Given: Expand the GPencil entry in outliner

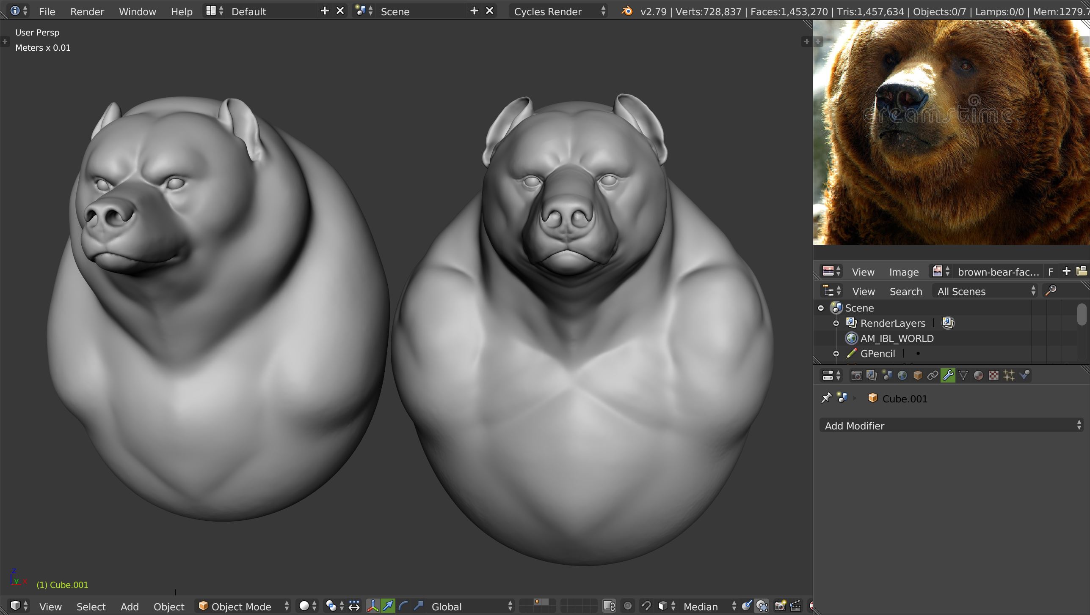Looking at the screenshot, I should (x=836, y=353).
